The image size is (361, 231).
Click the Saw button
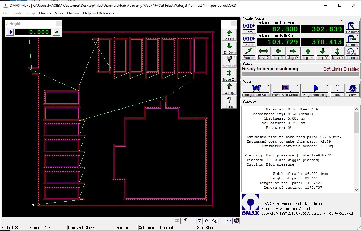coord(352,90)
